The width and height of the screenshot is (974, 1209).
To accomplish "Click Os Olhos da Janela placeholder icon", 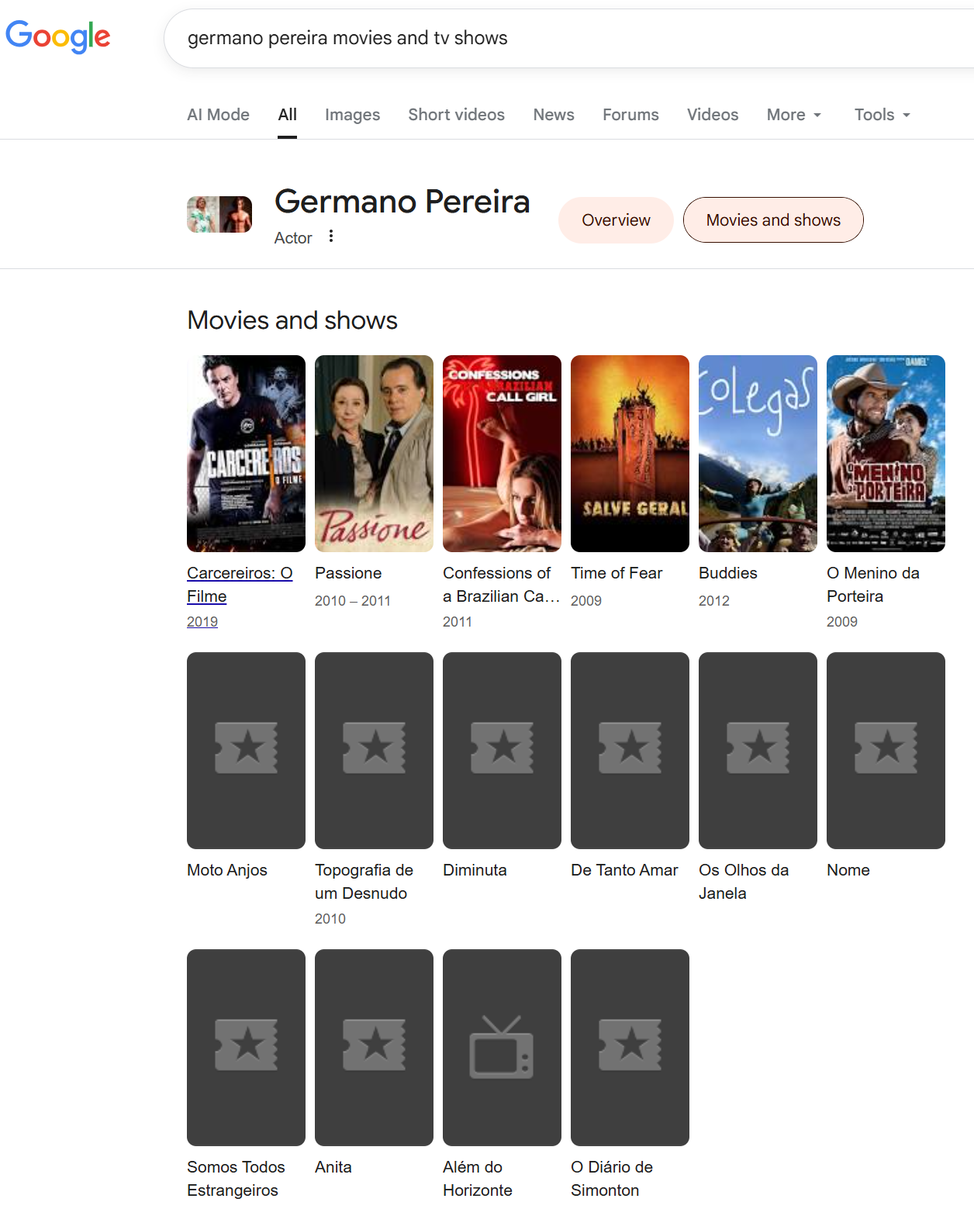I will pyautogui.click(x=758, y=748).
